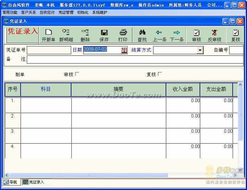
Task: Focus the 备注 remarks input field
Action: point(135,59)
